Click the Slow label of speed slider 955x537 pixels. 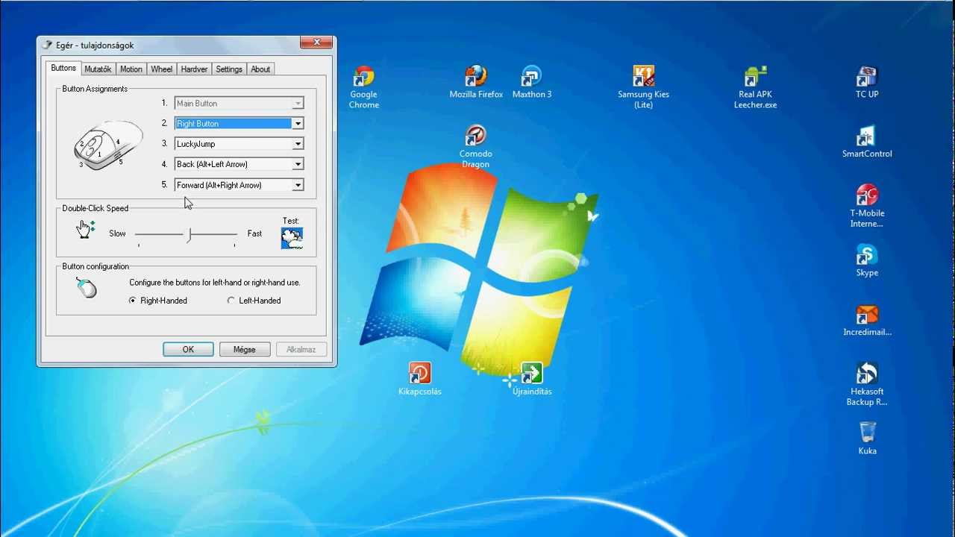(x=118, y=233)
